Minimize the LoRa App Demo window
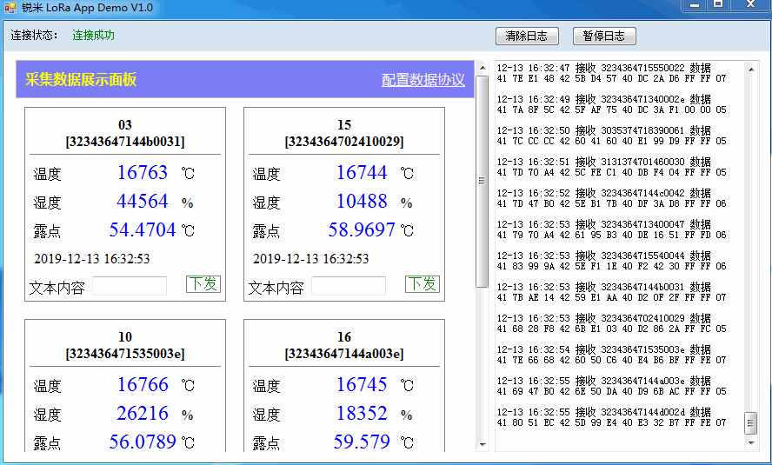772x465 pixels. [695, 5]
